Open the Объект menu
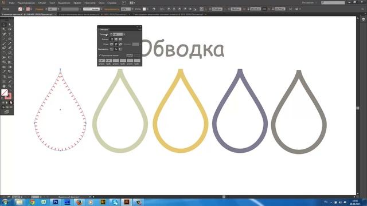Viewport: 367px width, 206px height. pos(42,3)
